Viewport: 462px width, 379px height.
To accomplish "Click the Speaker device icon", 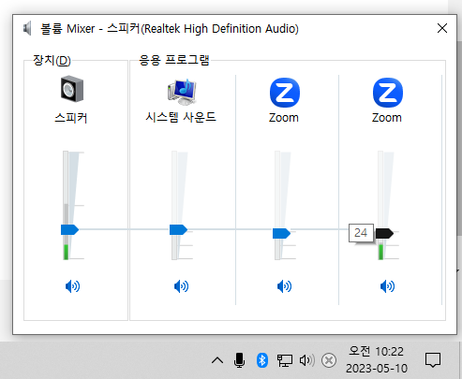I will pyautogui.click(x=72, y=89).
